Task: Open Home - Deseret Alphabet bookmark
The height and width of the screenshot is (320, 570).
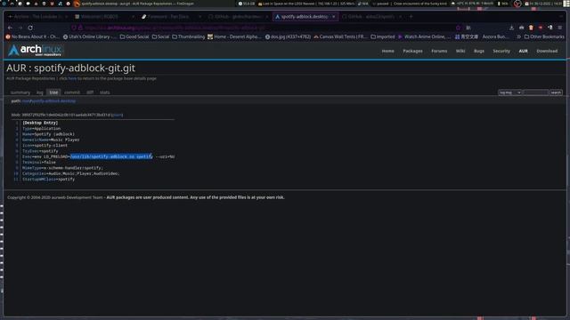Action: (x=234, y=36)
